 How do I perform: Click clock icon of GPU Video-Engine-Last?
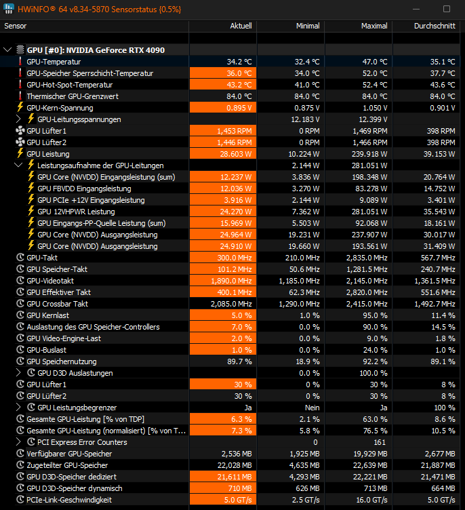coord(20,338)
